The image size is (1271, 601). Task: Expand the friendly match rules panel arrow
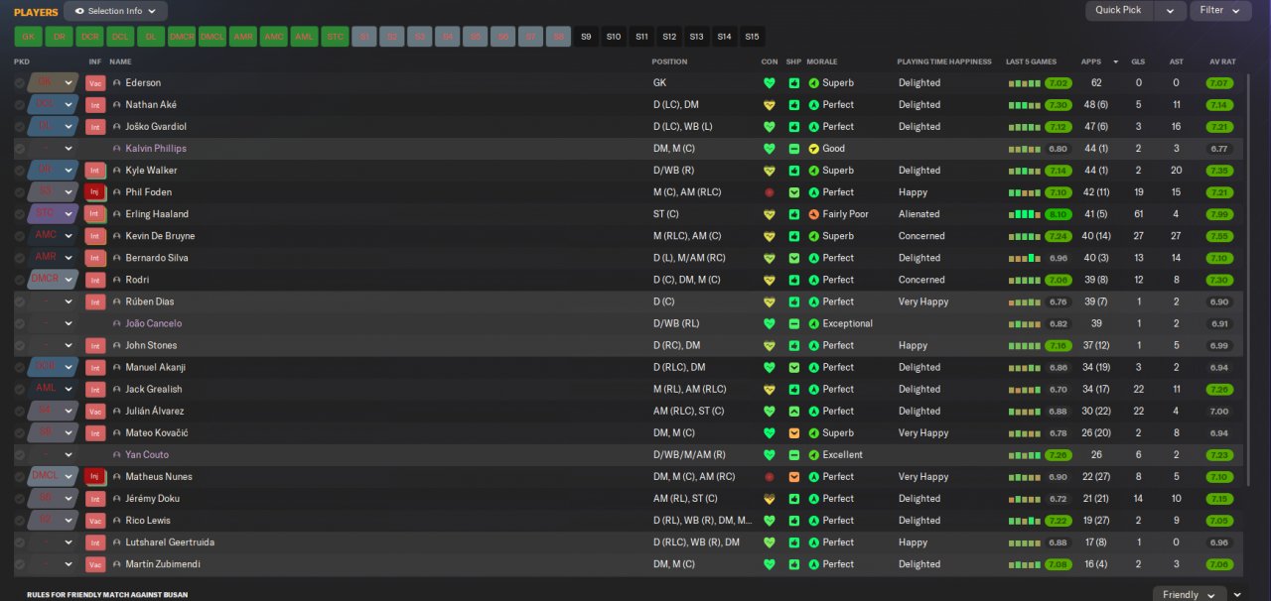(x=1237, y=594)
